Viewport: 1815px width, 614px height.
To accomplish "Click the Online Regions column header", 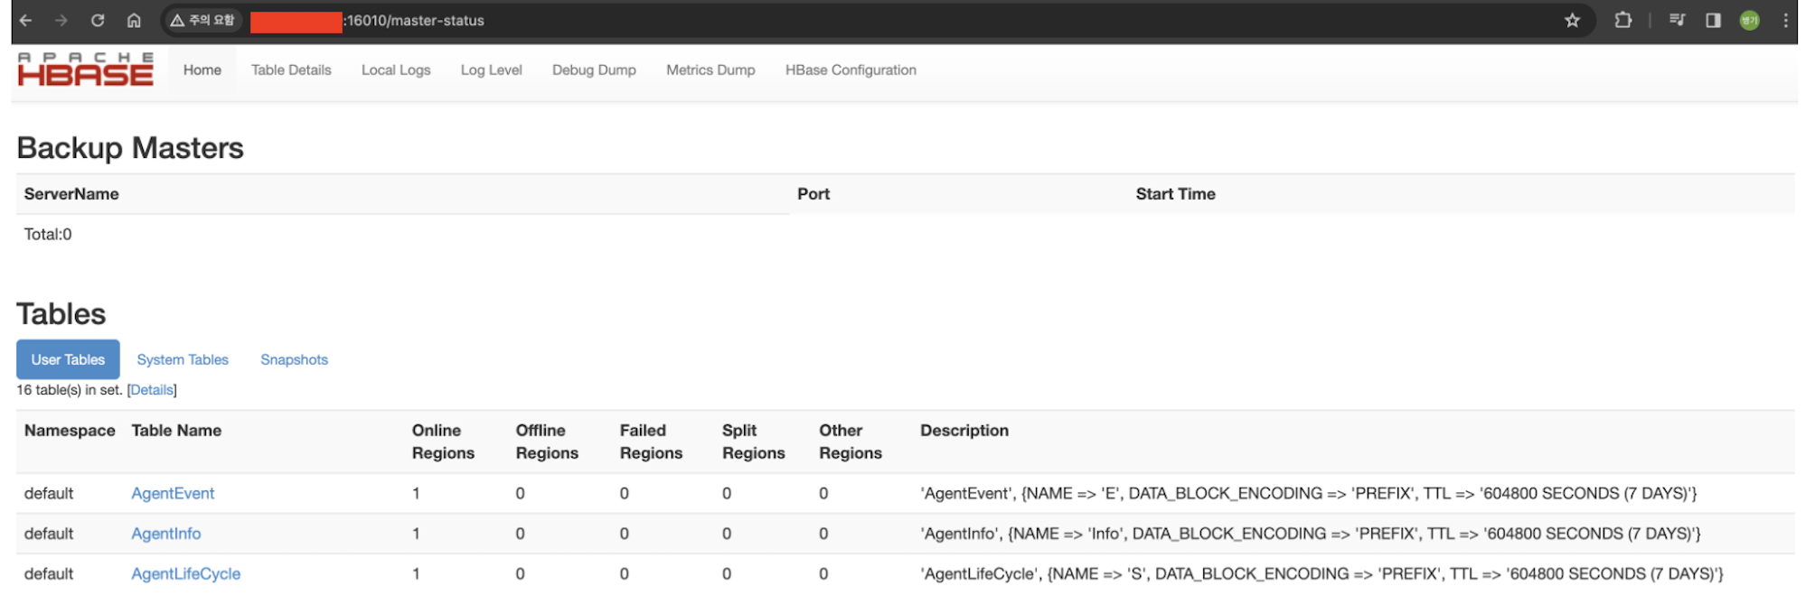I will (x=443, y=442).
